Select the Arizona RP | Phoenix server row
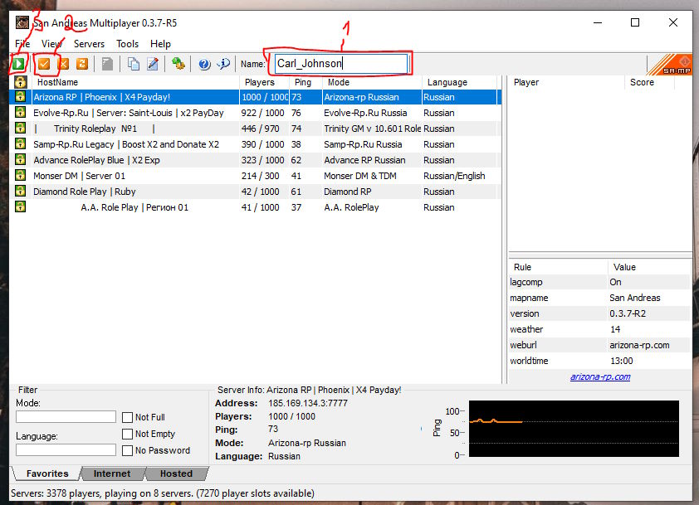Image resolution: width=699 pixels, height=505 pixels. (x=256, y=97)
